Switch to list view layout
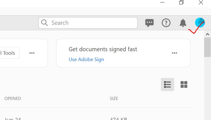This screenshot has height=120, width=211. (167, 84)
